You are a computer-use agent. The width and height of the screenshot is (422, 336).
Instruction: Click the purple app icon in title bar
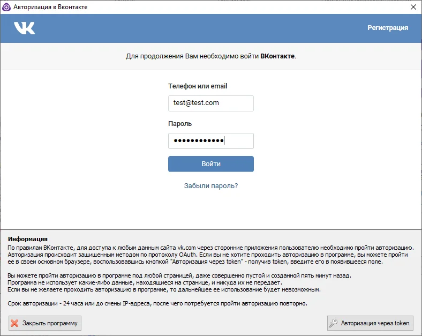click(x=6, y=7)
